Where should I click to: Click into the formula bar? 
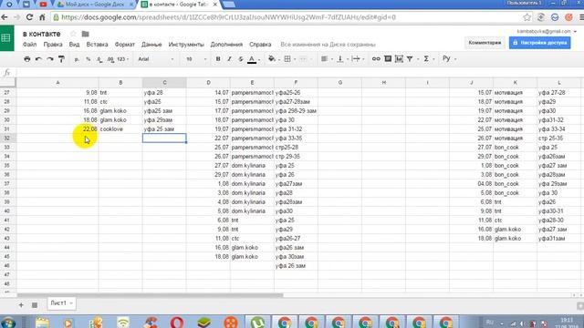click(x=298, y=73)
